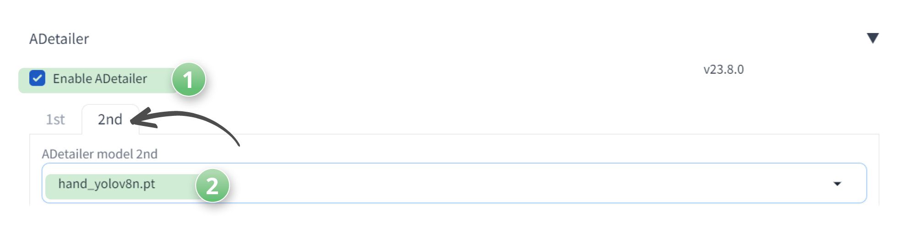Viewport: 916px width, 229px height.
Task: Click the blue checkmark icon
Action: (37, 78)
